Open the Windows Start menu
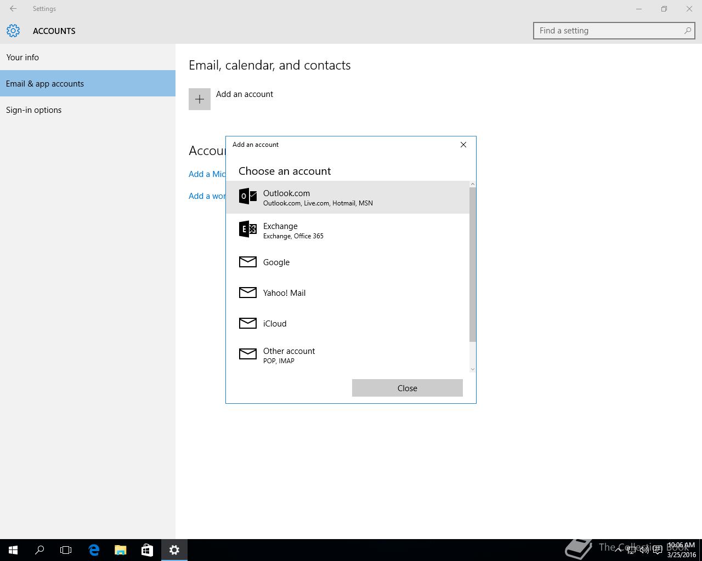Image resolution: width=702 pixels, height=561 pixels. click(x=13, y=550)
